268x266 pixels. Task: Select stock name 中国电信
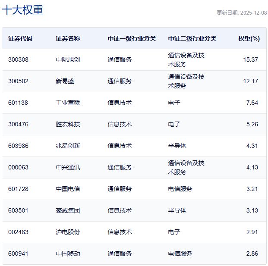pyautogui.click(x=68, y=189)
